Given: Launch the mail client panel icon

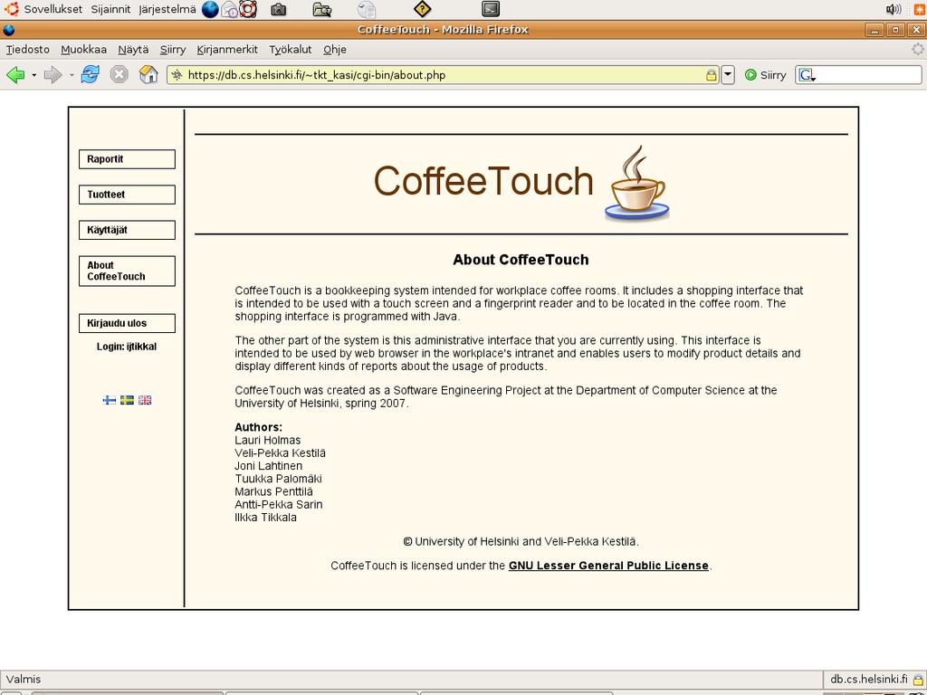Looking at the screenshot, I should (x=229, y=9).
